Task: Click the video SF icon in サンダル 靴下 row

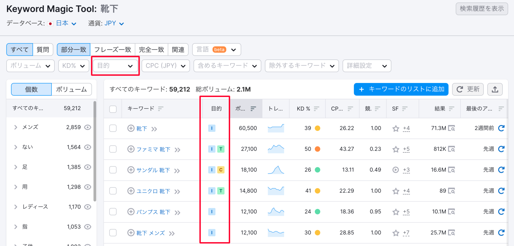Action: coord(396,170)
